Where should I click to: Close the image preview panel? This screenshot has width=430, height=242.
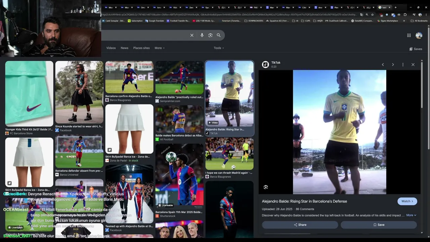coord(413,65)
